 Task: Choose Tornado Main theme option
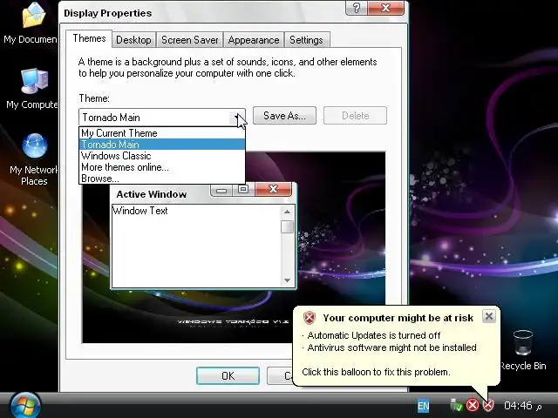point(162,145)
